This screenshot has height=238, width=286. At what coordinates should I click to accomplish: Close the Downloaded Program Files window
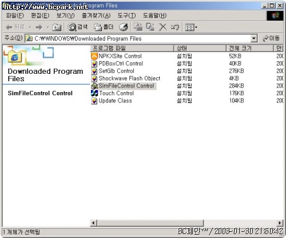tap(280, 6)
